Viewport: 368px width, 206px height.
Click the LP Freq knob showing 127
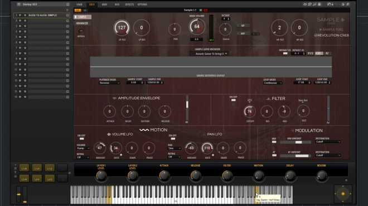point(122,28)
